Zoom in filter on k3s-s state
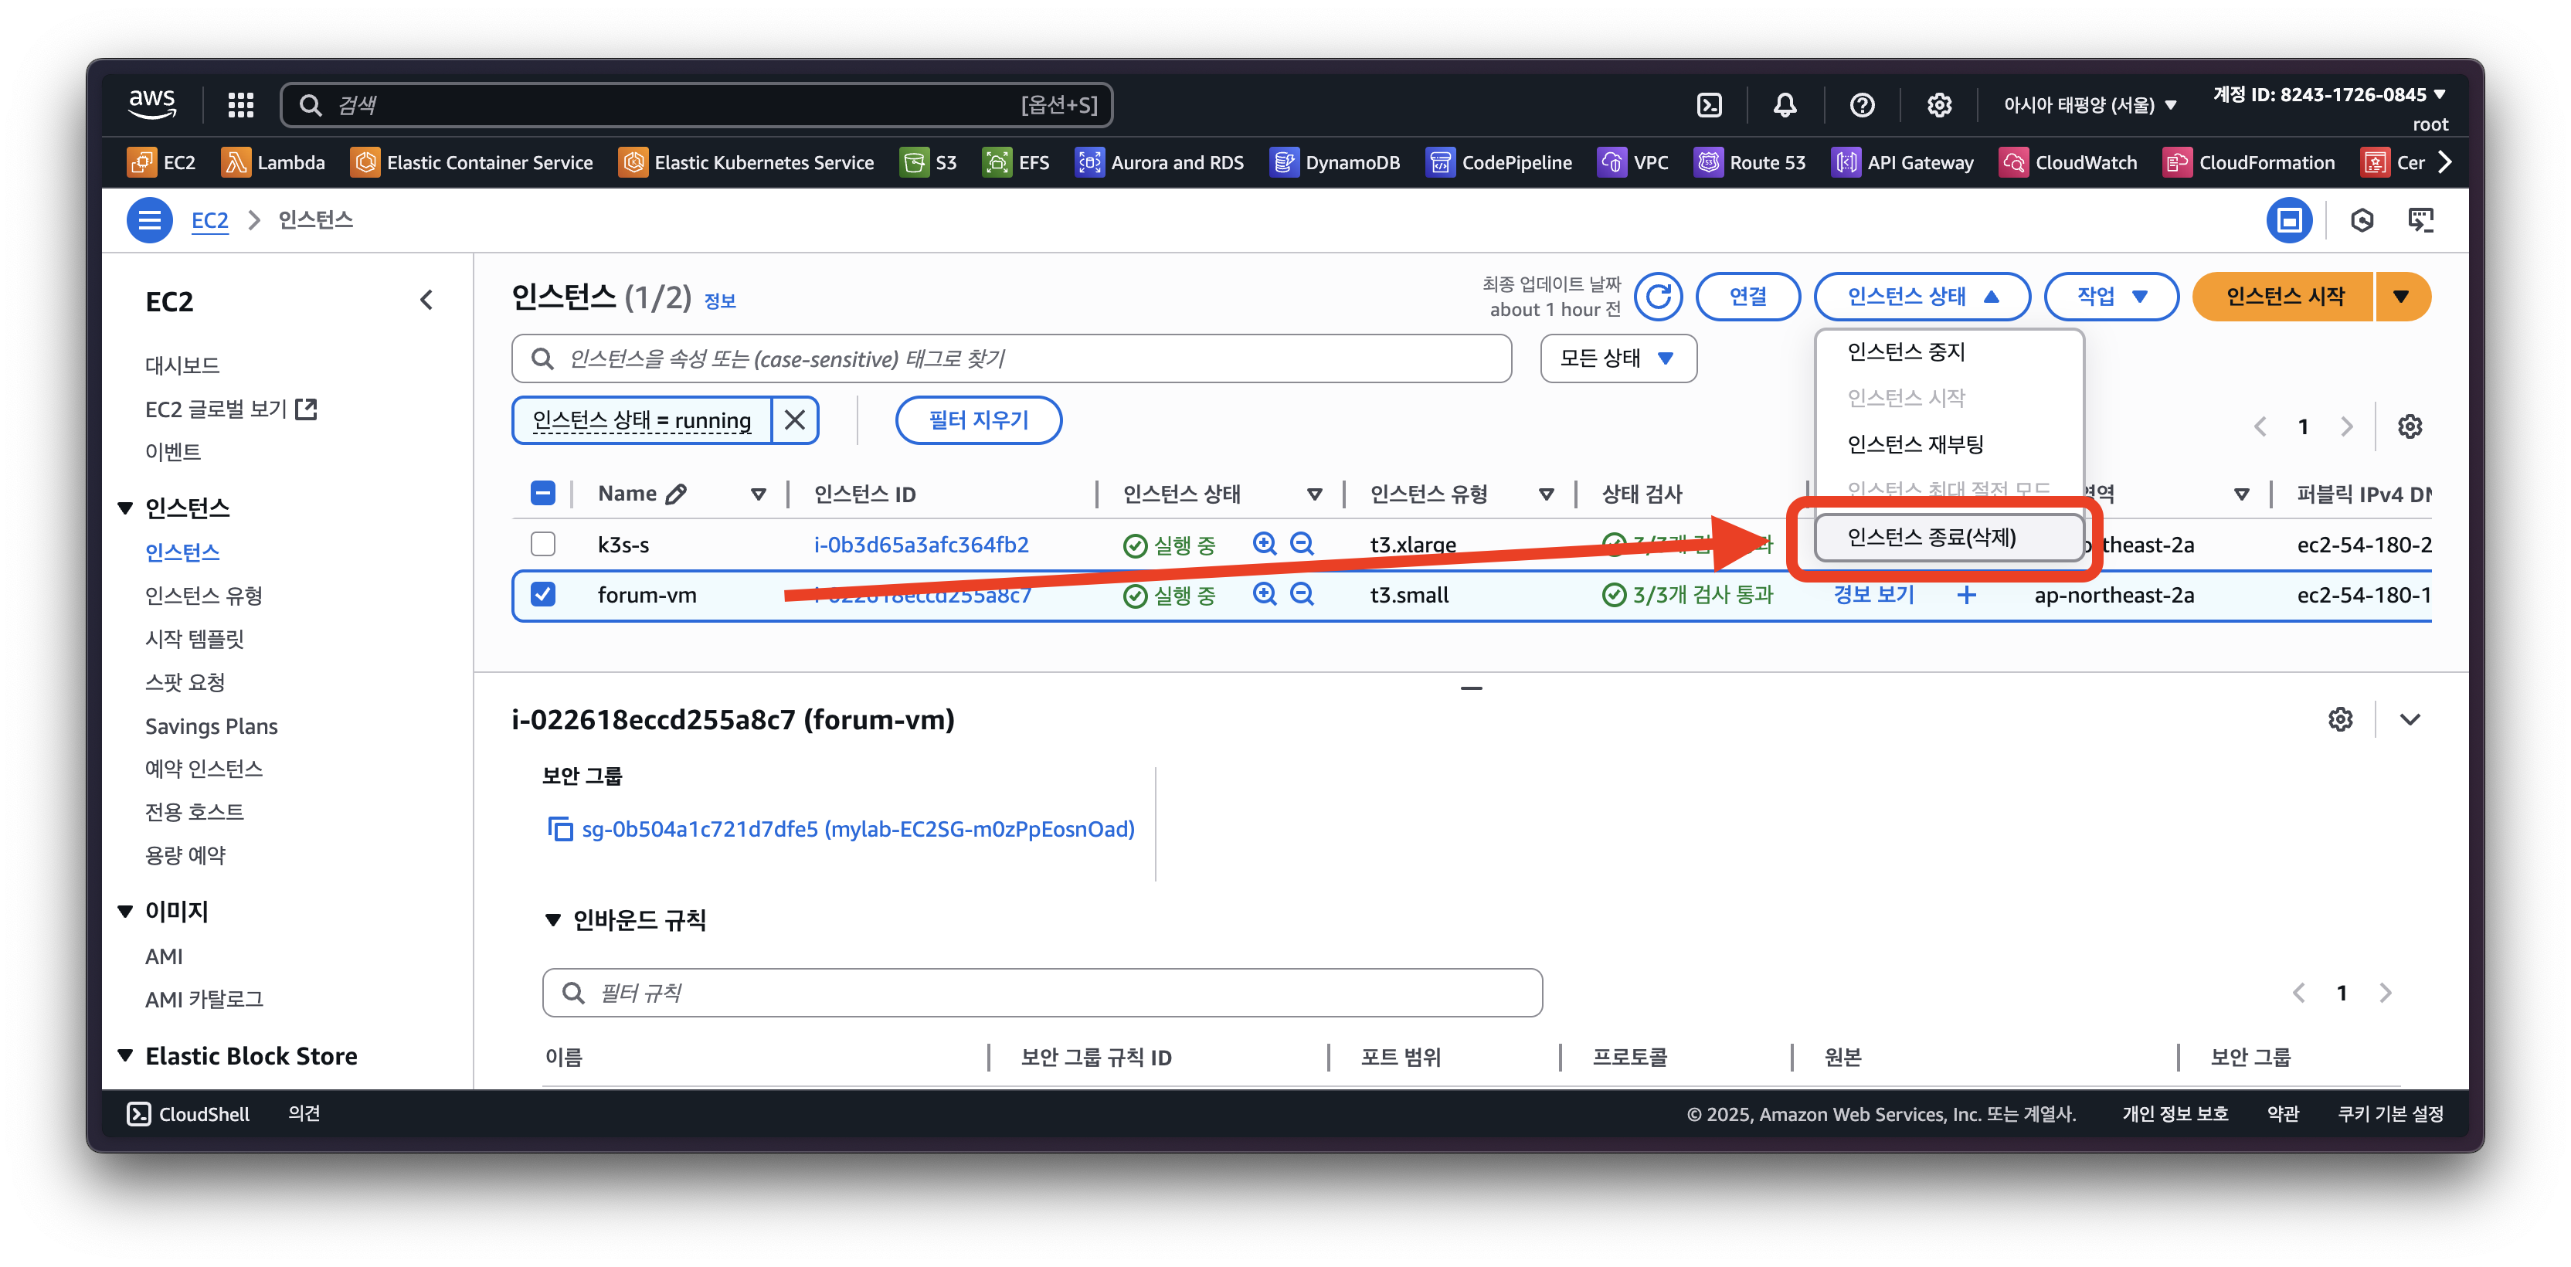This screenshot has width=2571, height=1267. coord(1265,543)
